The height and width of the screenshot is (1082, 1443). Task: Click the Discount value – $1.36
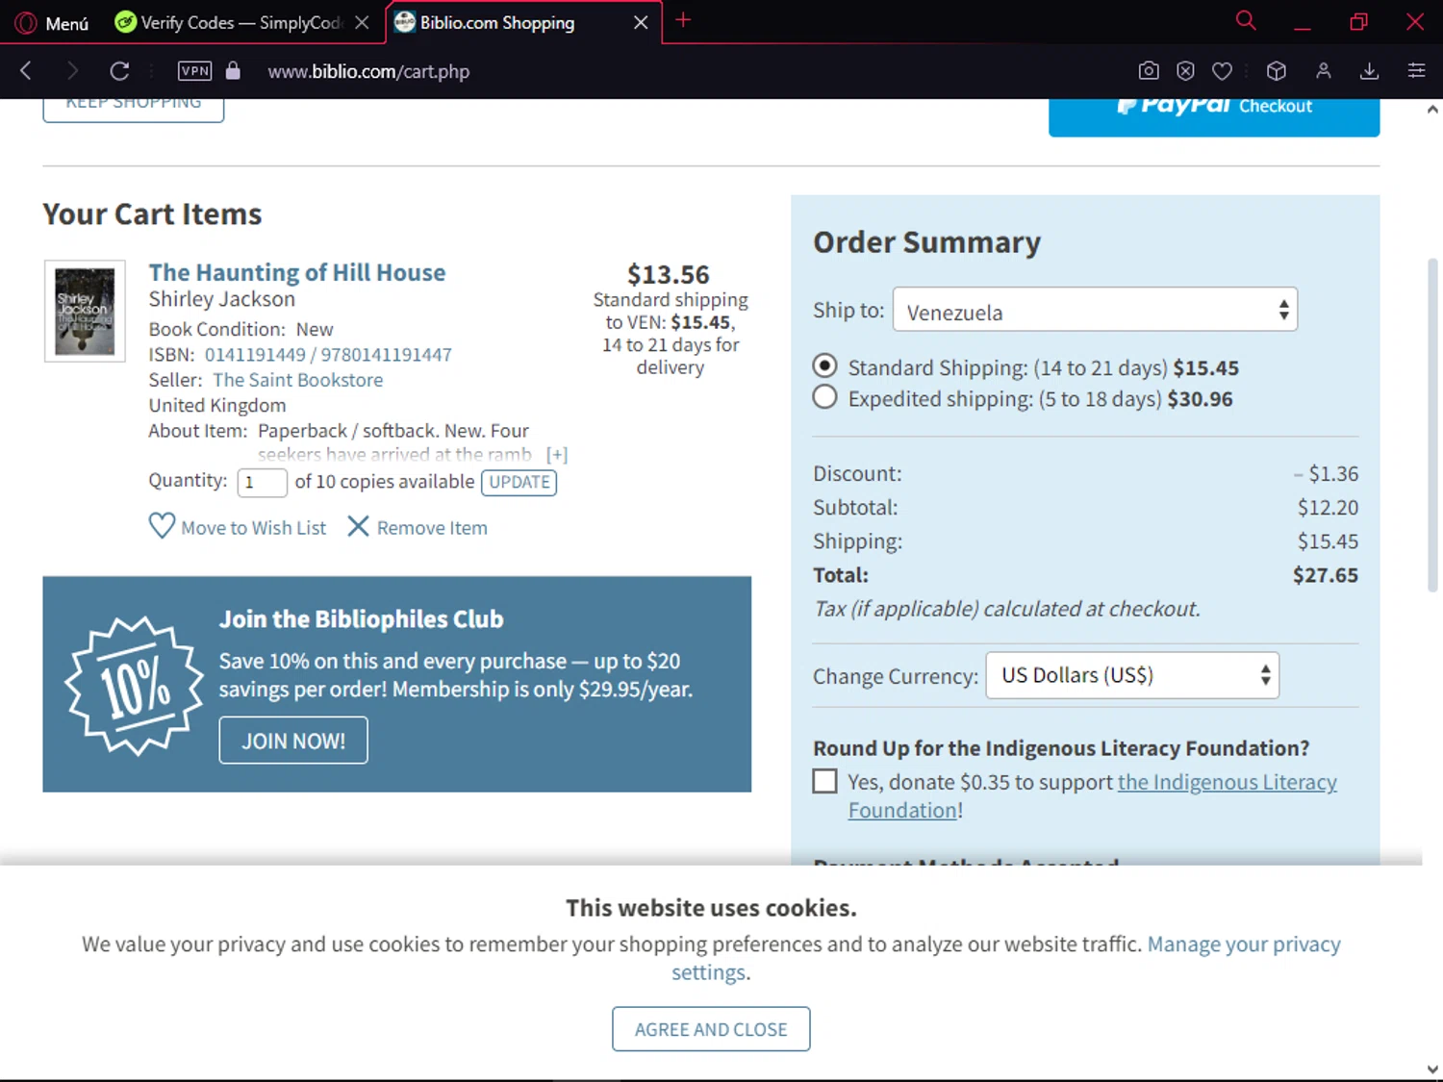coord(1326,474)
